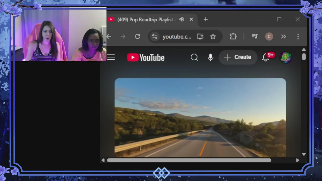The height and width of the screenshot is (181, 322).
Task: Click the install app icon in address bar
Action: (200, 37)
